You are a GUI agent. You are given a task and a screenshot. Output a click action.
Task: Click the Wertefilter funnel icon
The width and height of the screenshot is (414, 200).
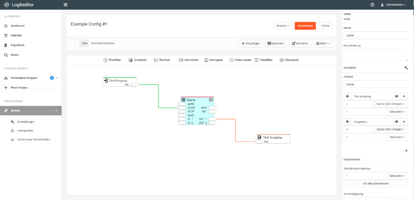[x=257, y=60]
